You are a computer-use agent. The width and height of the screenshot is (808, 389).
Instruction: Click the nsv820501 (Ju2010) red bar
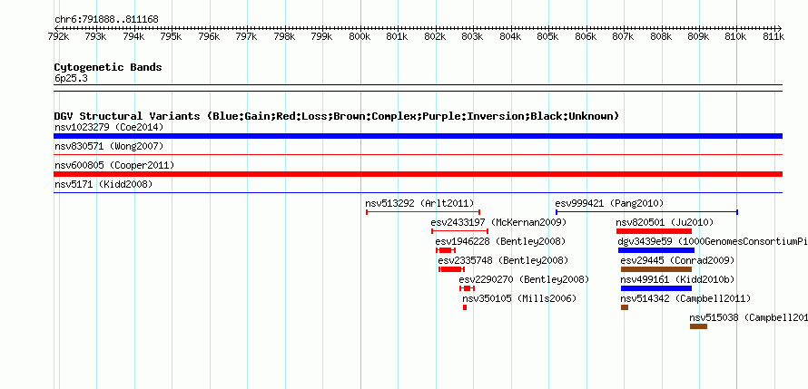654,231
